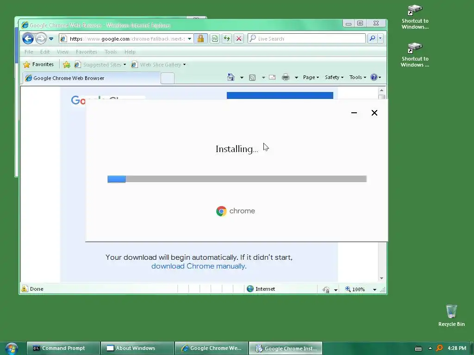Open the File menu

(x=29, y=52)
